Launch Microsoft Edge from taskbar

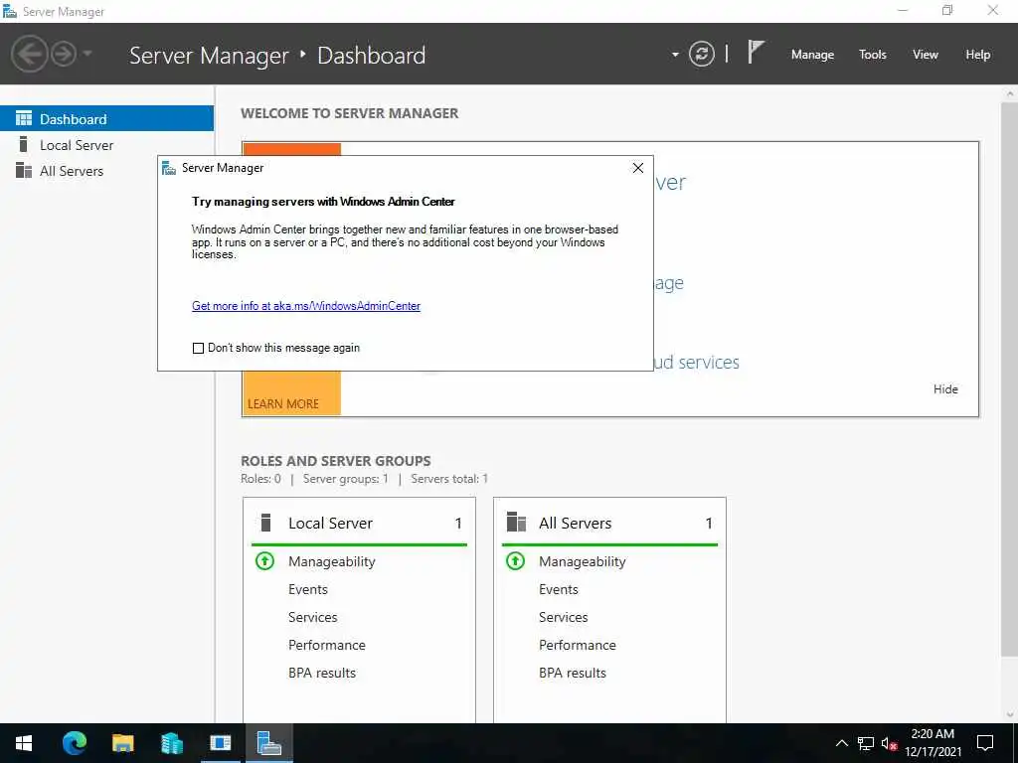(74, 743)
